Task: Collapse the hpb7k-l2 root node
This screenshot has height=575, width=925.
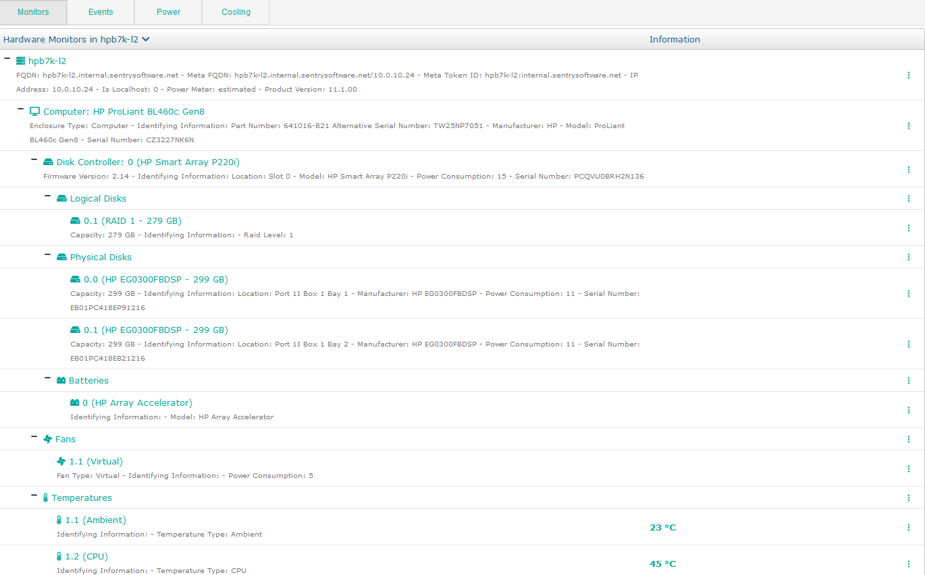Action: (7, 59)
